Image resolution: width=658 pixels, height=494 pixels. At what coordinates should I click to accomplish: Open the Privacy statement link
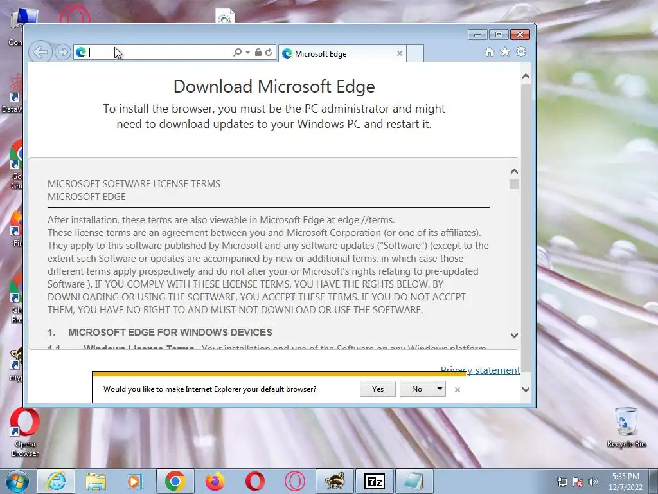(480, 370)
